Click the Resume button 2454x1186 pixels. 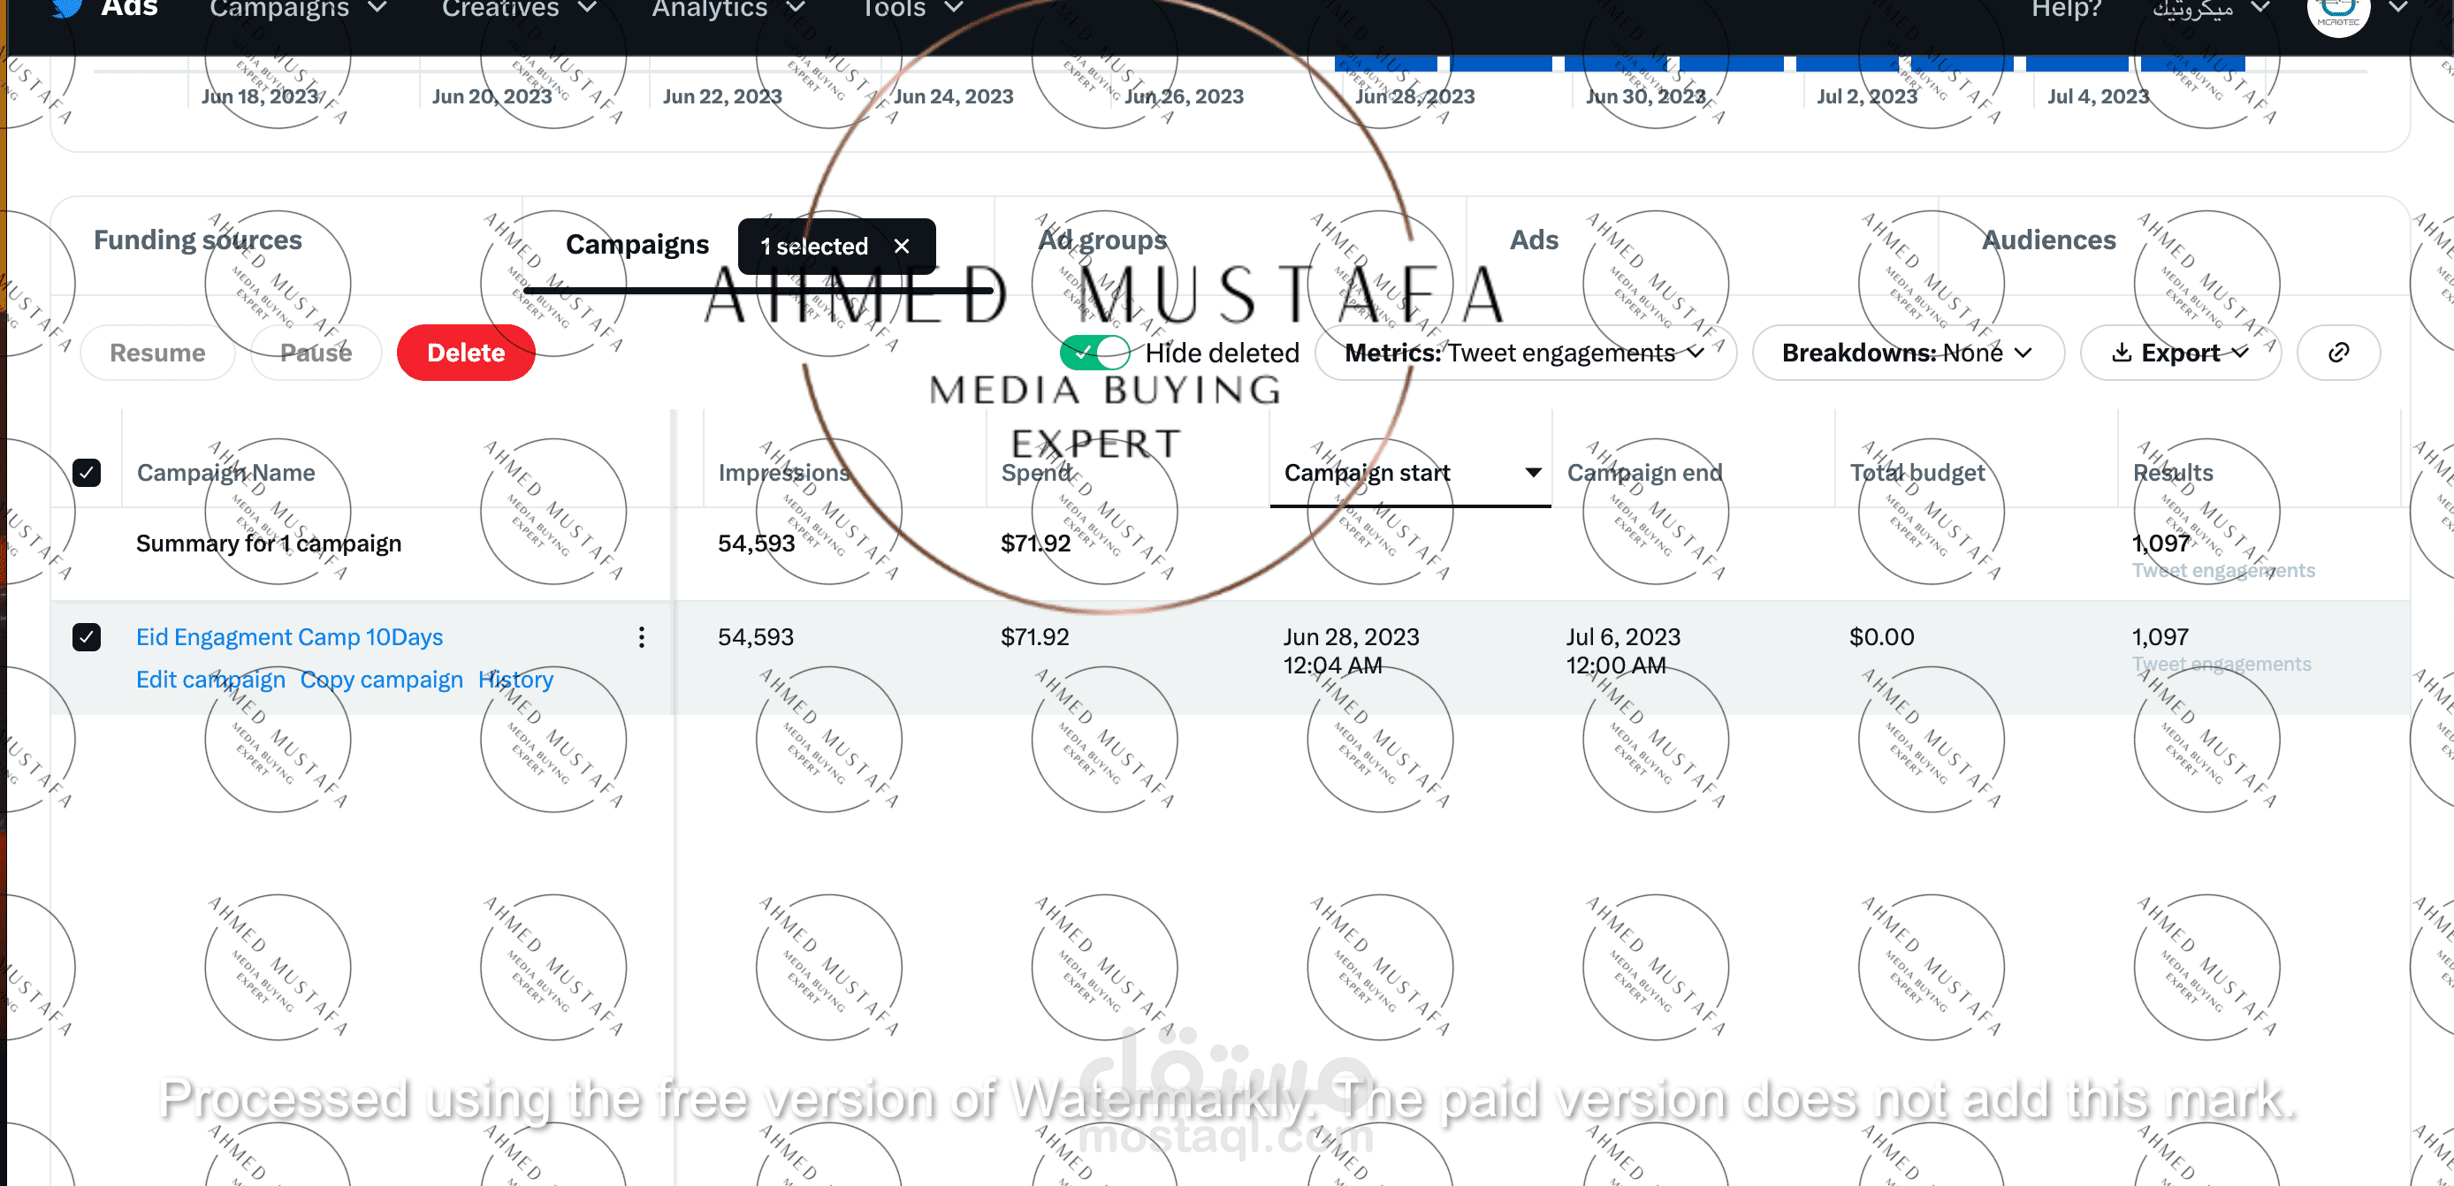click(157, 353)
